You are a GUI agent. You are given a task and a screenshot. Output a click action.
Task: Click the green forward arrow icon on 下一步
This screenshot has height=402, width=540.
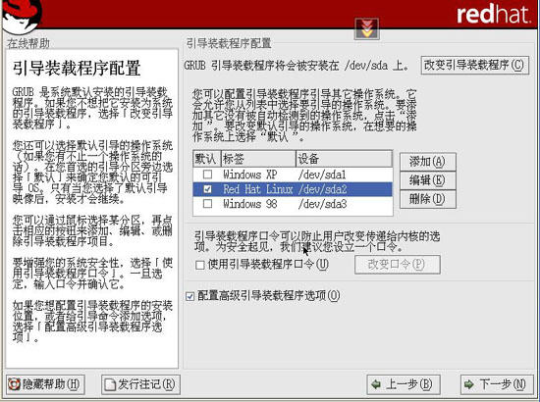[x=468, y=384]
